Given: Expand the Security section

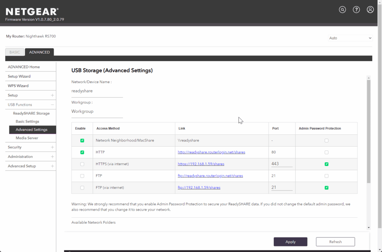Looking at the screenshot, I should coord(52,147).
